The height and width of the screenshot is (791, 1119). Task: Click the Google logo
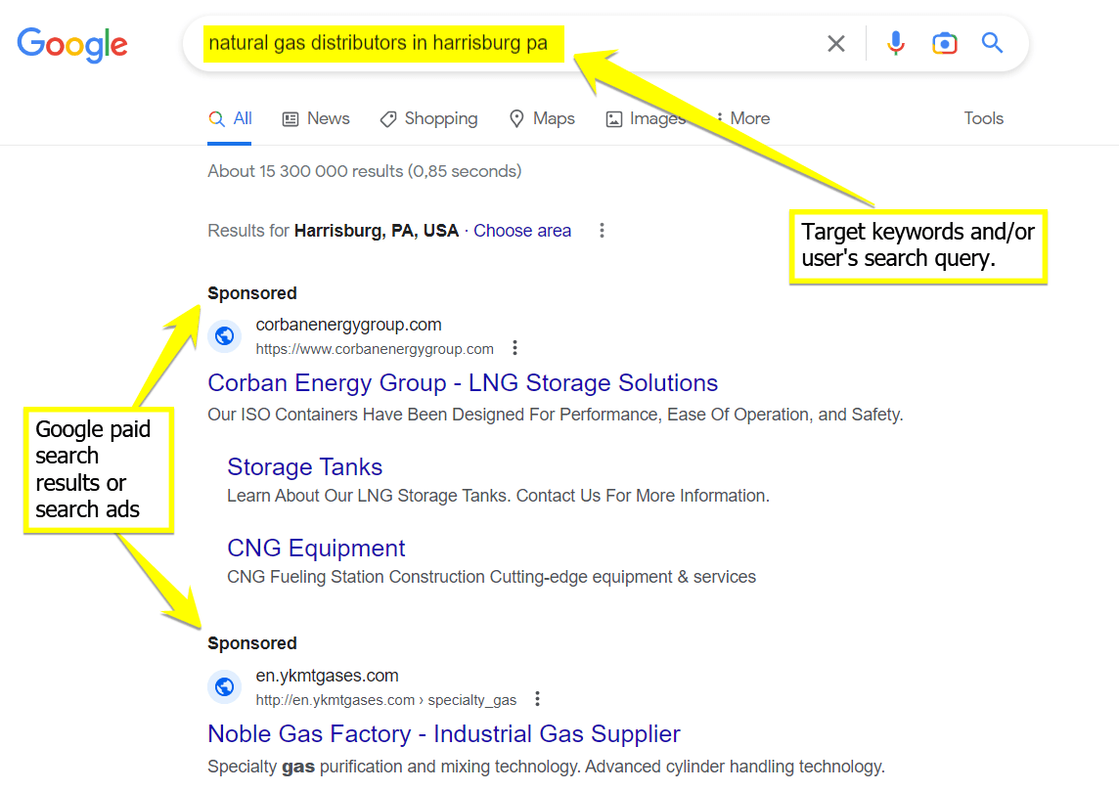point(72,45)
